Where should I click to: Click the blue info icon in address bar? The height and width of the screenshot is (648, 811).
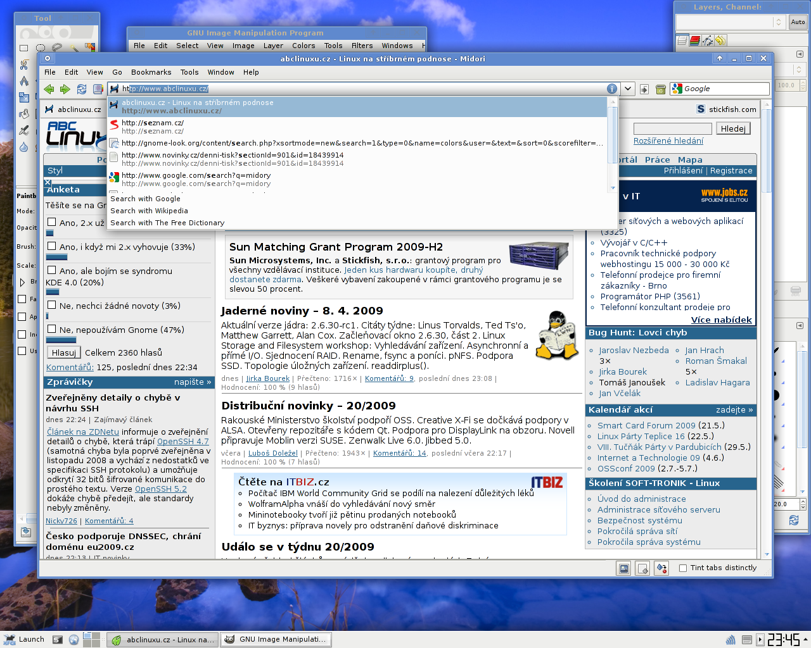click(x=611, y=89)
